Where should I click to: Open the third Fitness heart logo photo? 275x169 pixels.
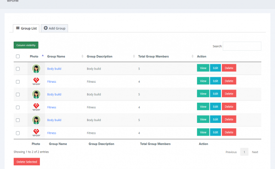coord(36,132)
